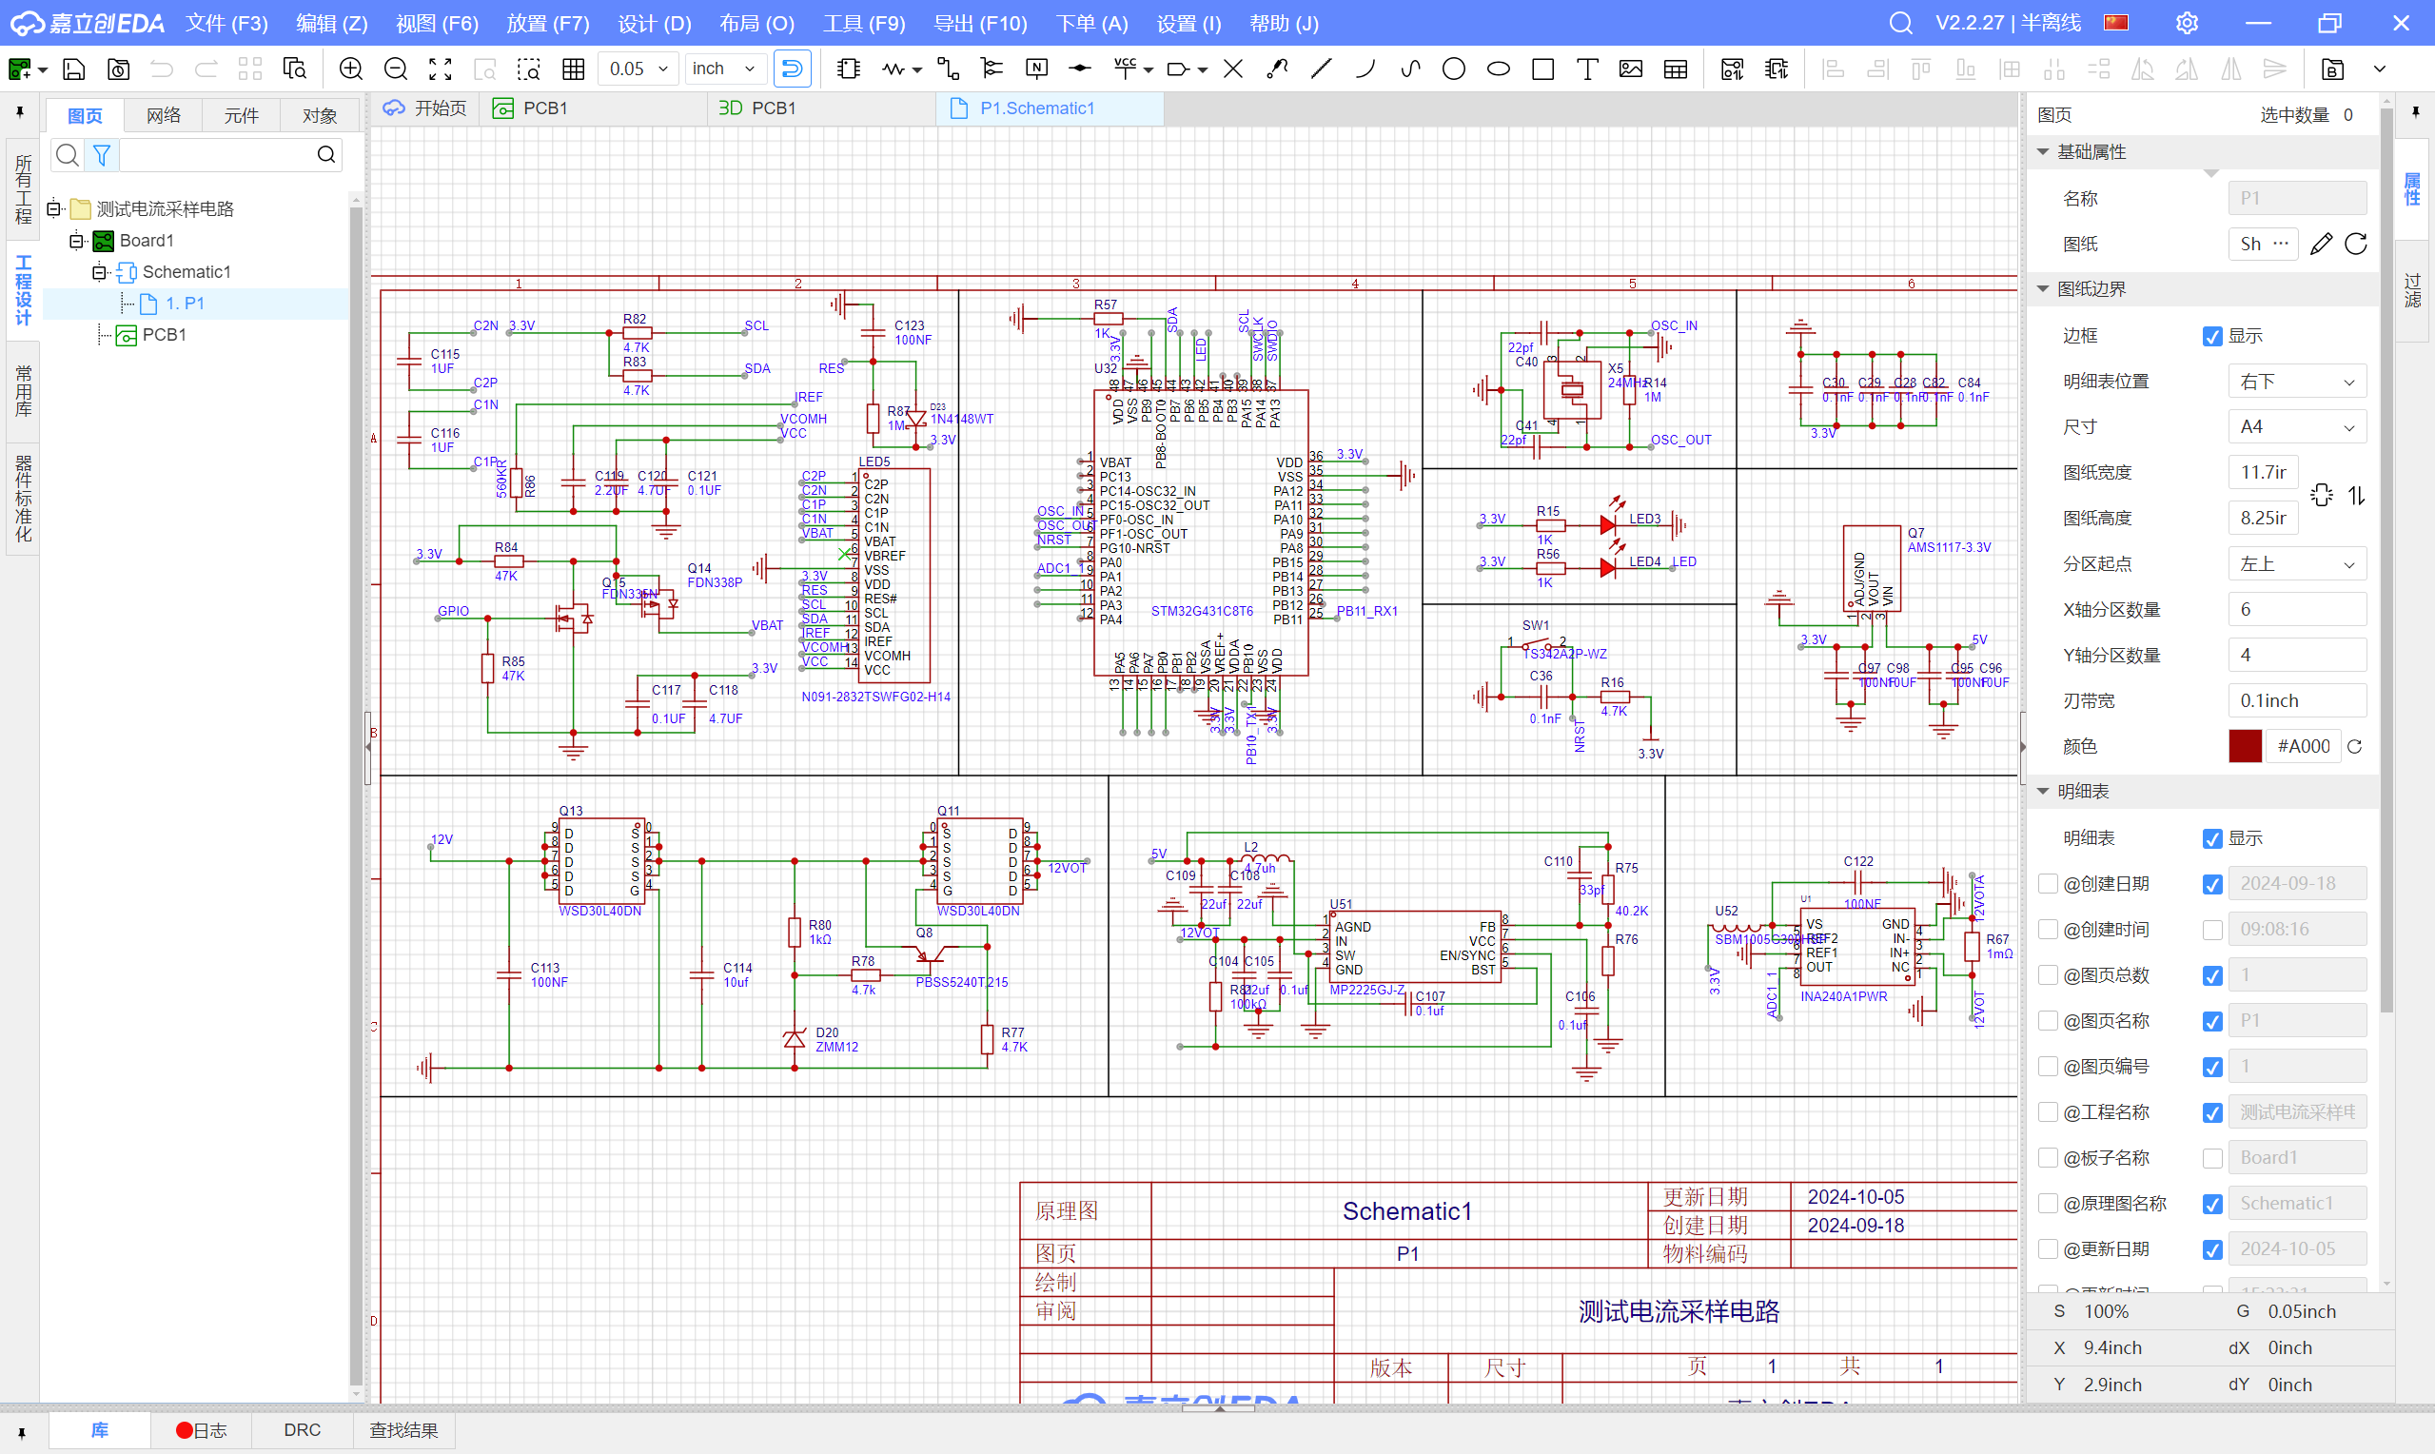Select the straight line drawing tool
This screenshot has height=1454, width=2435.
[1322, 69]
